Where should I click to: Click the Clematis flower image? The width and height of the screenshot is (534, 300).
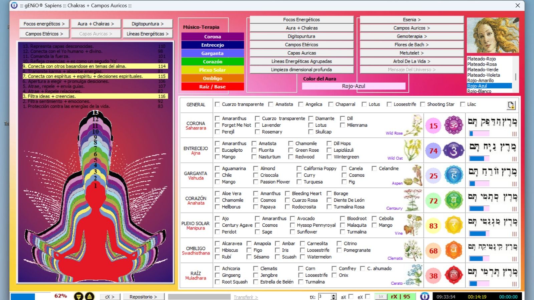413,250
